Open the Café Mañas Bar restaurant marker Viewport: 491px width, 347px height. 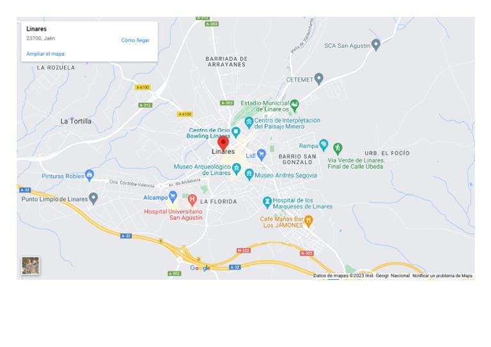click(308, 221)
